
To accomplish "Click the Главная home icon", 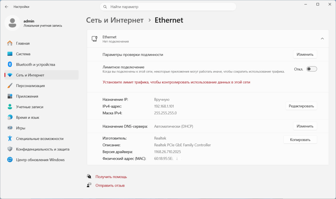I will pyautogui.click(x=10, y=43).
